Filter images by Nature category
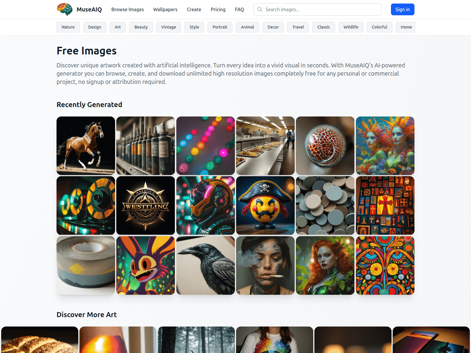Viewport: 471px width, 353px height. click(68, 27)
